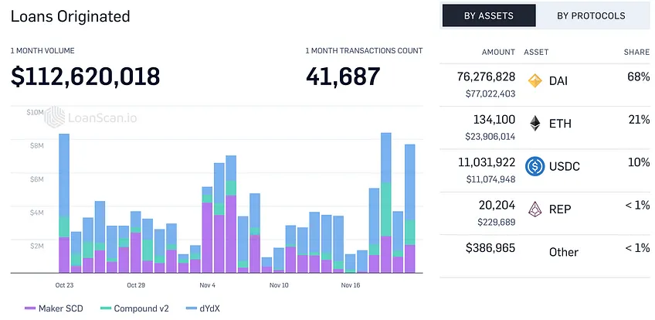655x320 pixels.
Task: Click the Nov 4 axis date label
Action: pos(207,285)
